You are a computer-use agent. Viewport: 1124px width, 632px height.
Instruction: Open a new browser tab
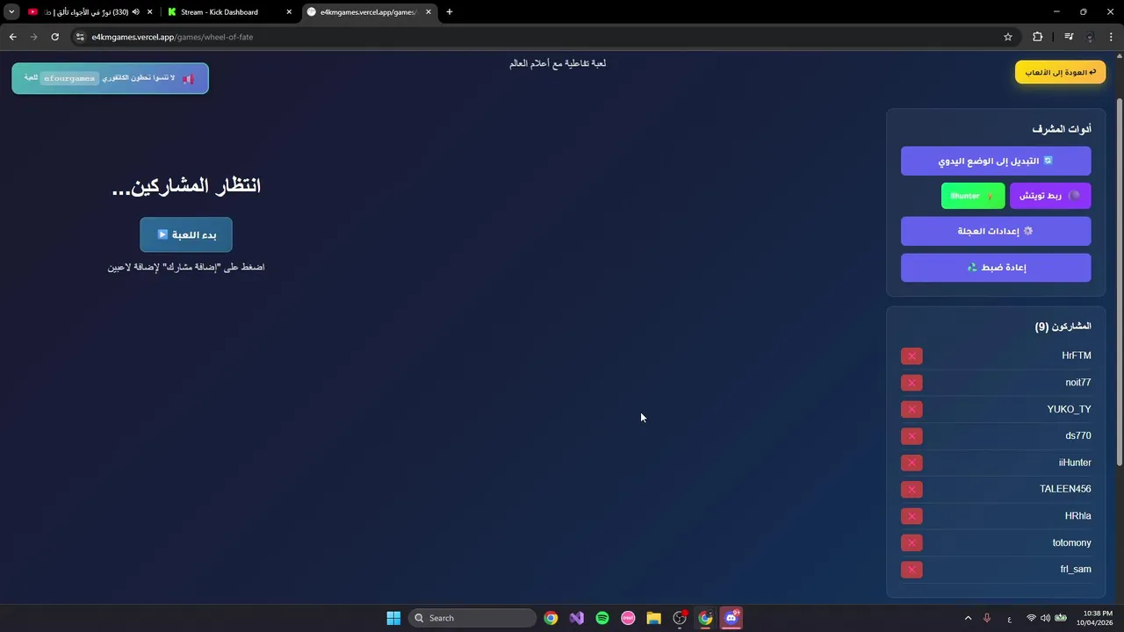pos(450,12)
